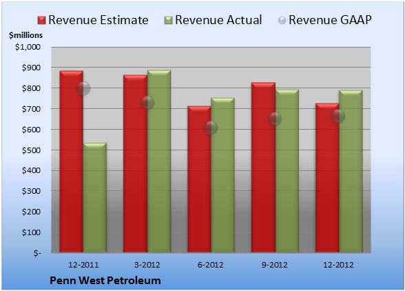405x291 pixels.
Task: Click the '$700' y-axis label
Action: 31,109
